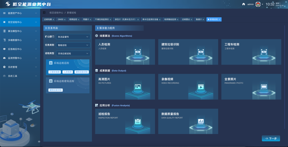Click the 系统管理 gear icon
288x147 pixels.
coord(4,67)
